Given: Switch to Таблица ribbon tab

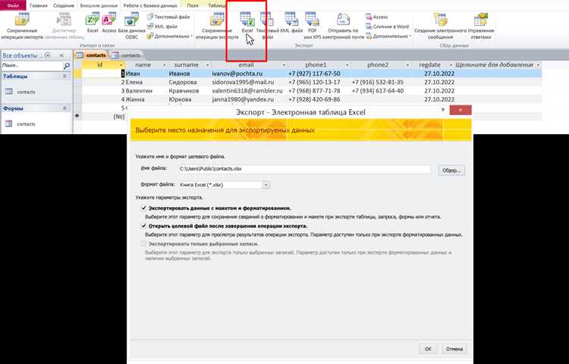Looking at the screenshot, I should 217,6.
